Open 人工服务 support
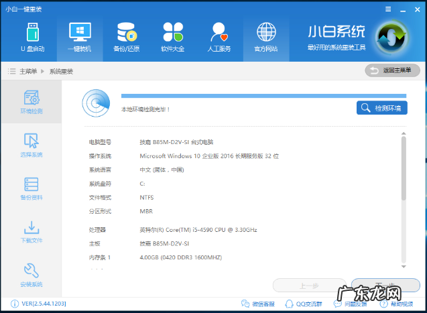 pos(219,38)
